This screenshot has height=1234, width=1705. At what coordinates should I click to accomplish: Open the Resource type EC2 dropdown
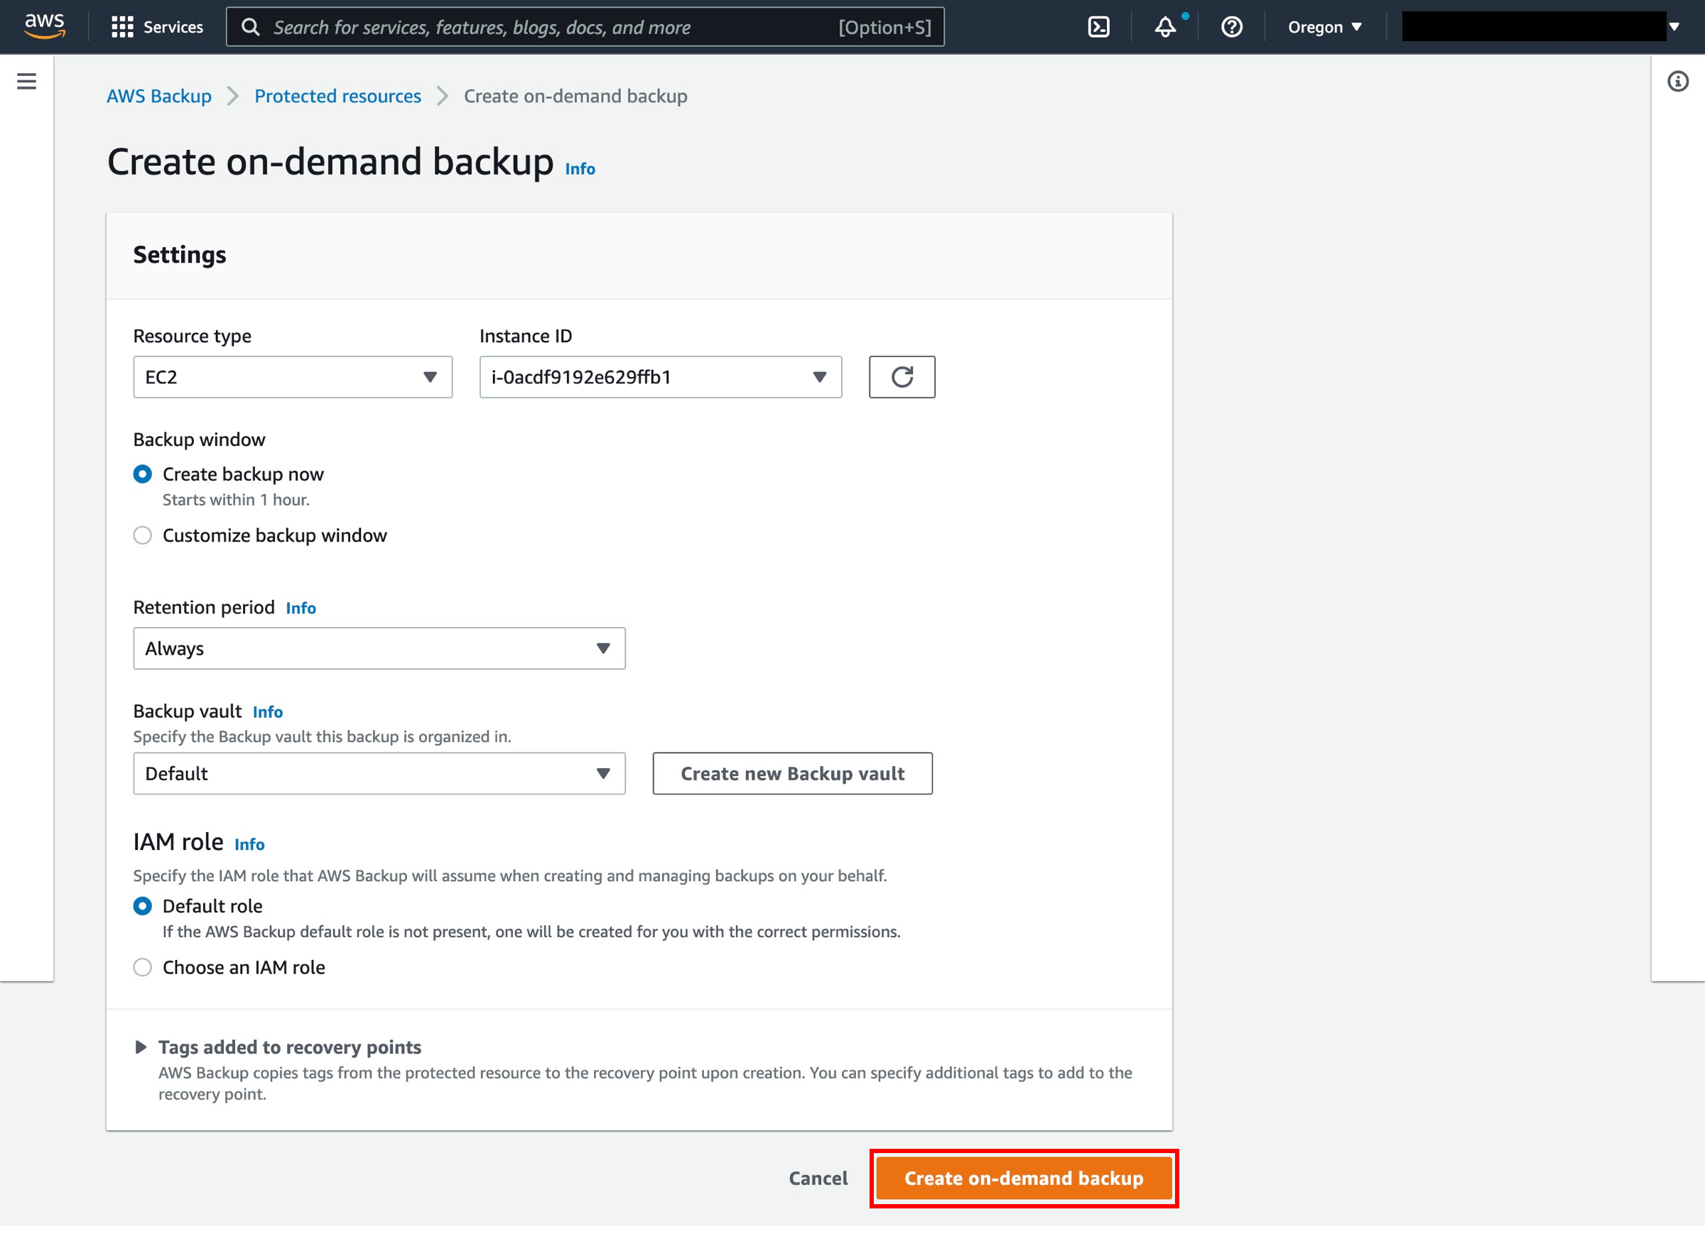tap(293, 376)
